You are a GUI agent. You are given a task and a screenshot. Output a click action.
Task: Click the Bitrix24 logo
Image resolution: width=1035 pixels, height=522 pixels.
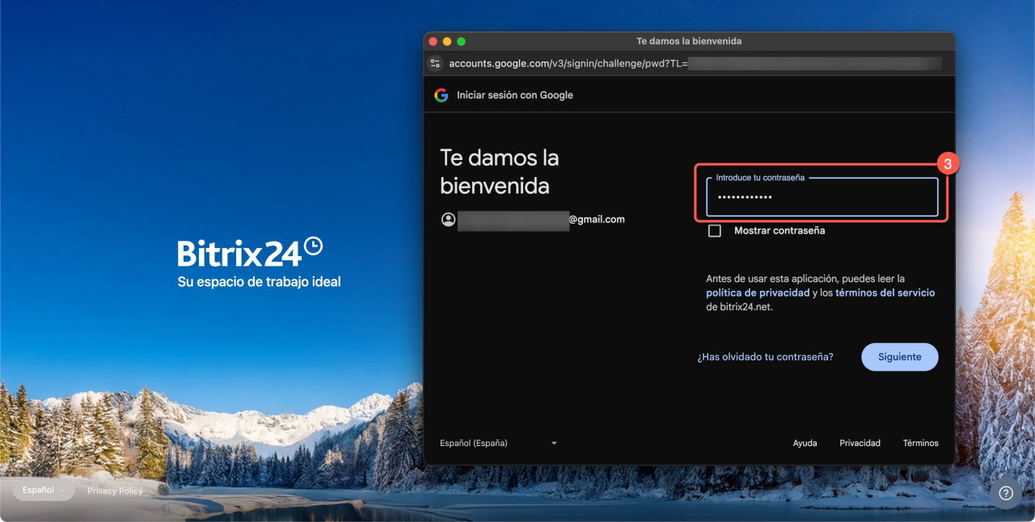(x=250, y=252)
